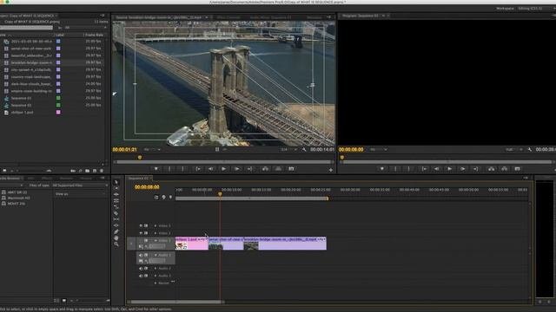
Task: Toggle sync lock on Audio 2 track
Action: coord(146,269)
